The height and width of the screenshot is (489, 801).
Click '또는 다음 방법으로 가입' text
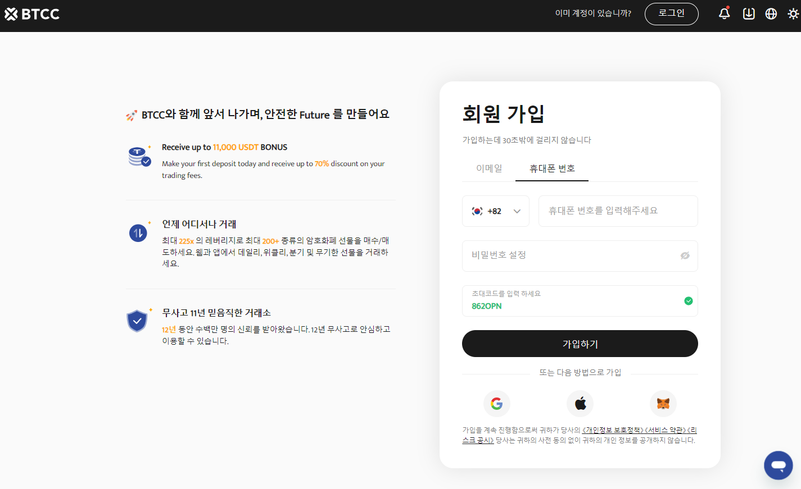click(x=580, y=373)
